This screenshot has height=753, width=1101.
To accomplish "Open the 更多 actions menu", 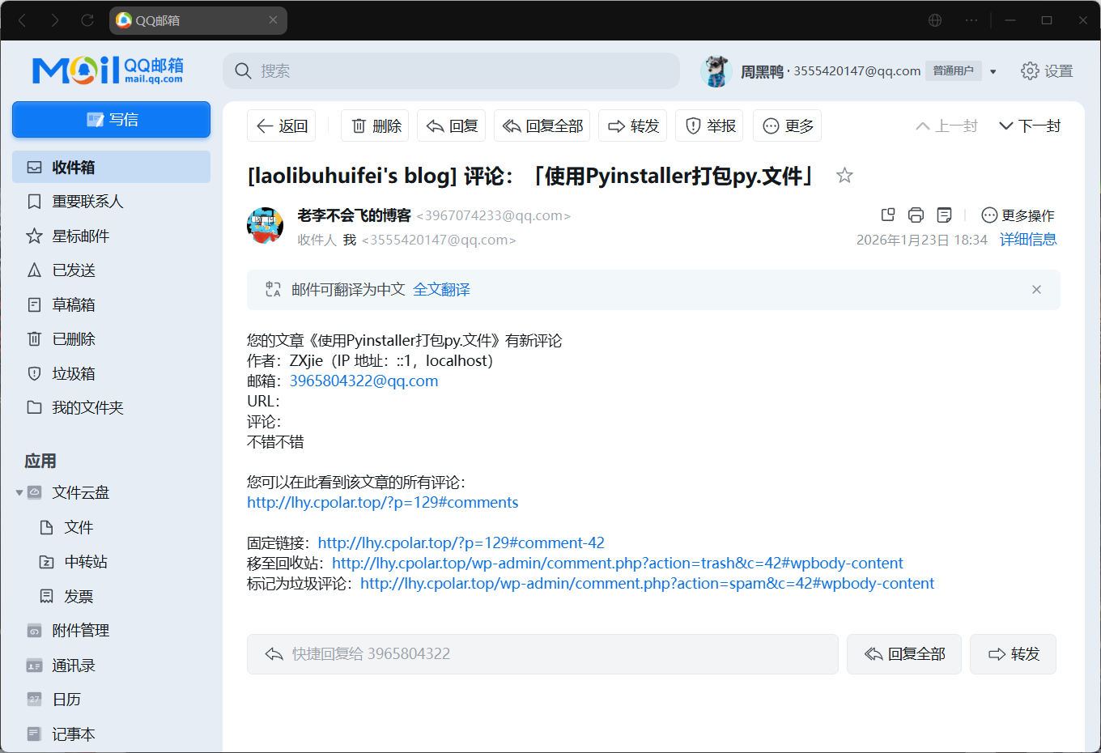I will click(787, 126).
